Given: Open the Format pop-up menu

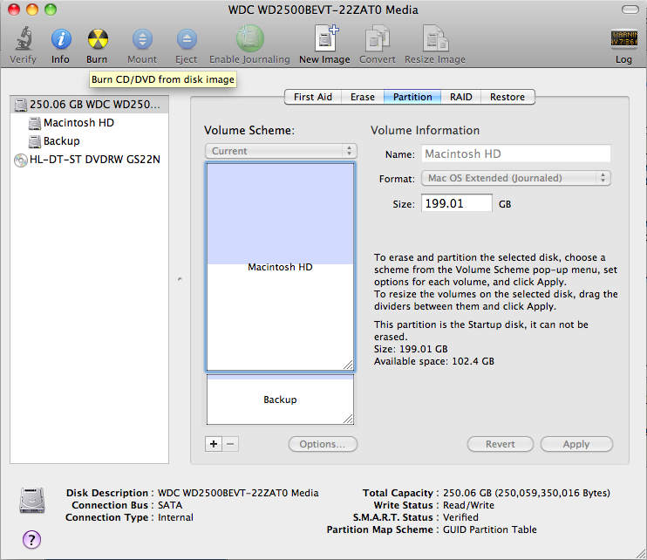Looking at the screenshot, I should click(516, 178).
